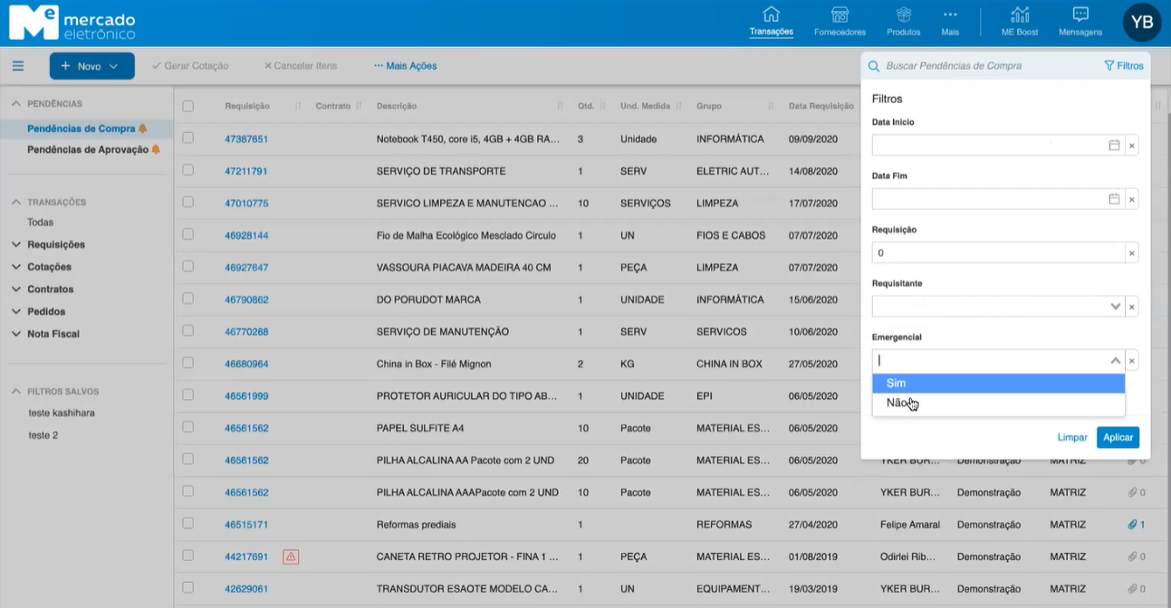Screen dimensions: 1171x608
Task: Click the bell beside Pendências de Aprovação
Action: [156, 149]
